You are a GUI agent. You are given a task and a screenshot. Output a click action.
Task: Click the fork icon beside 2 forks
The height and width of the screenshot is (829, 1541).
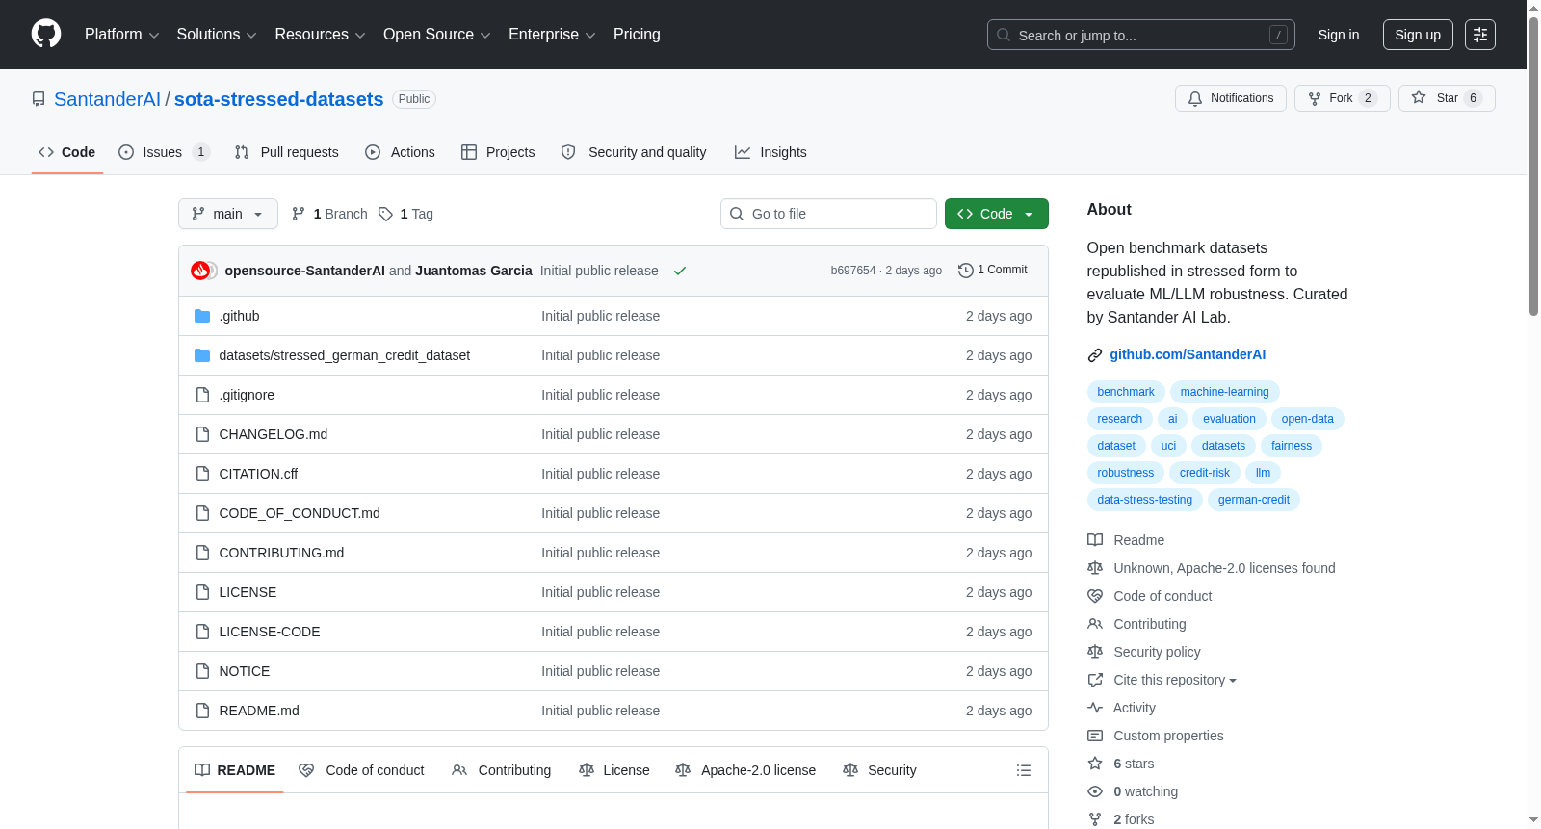click(x=1095, y=819)
